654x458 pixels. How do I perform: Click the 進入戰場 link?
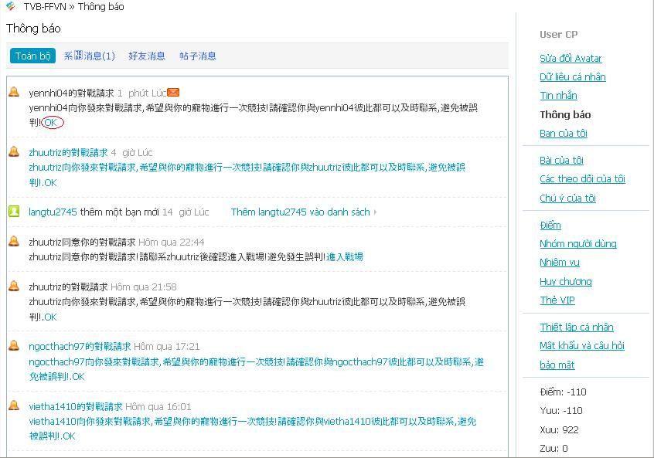[345, 256]
